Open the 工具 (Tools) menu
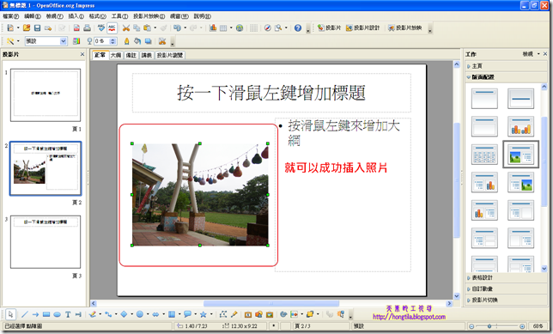 [119, 16]
